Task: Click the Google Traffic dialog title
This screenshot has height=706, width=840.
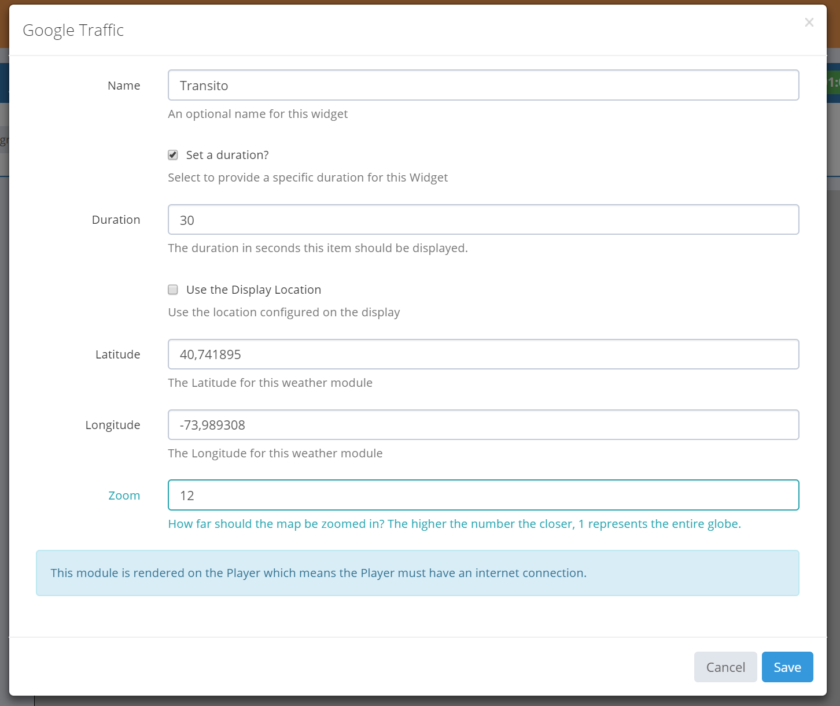Action: coord(73,30)
